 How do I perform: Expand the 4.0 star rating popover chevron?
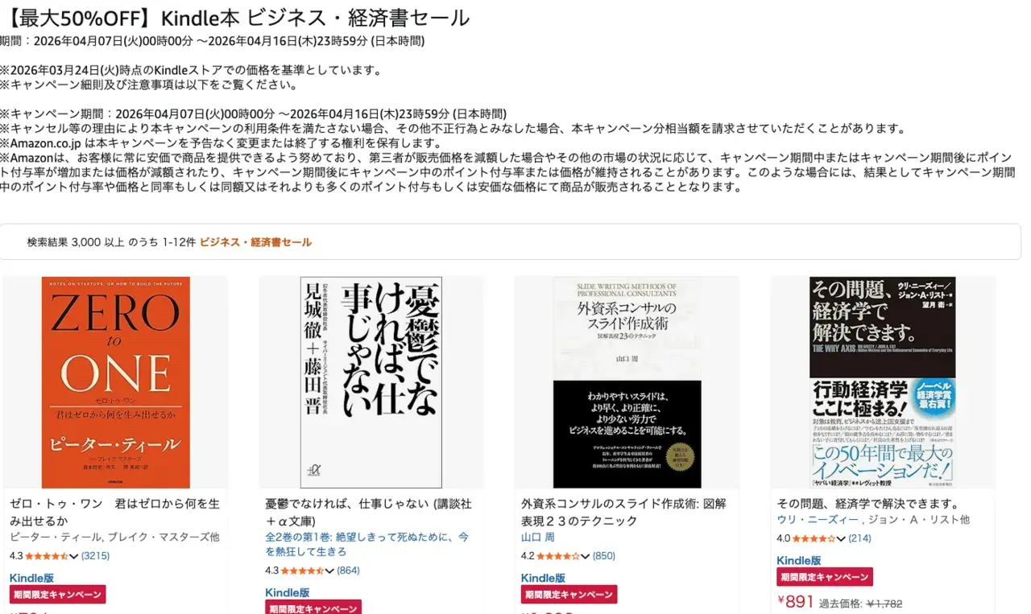841,538
